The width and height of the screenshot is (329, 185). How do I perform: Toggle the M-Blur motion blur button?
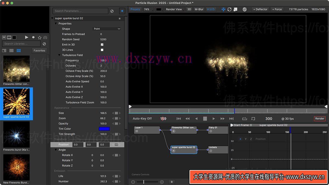pos(199,9)
